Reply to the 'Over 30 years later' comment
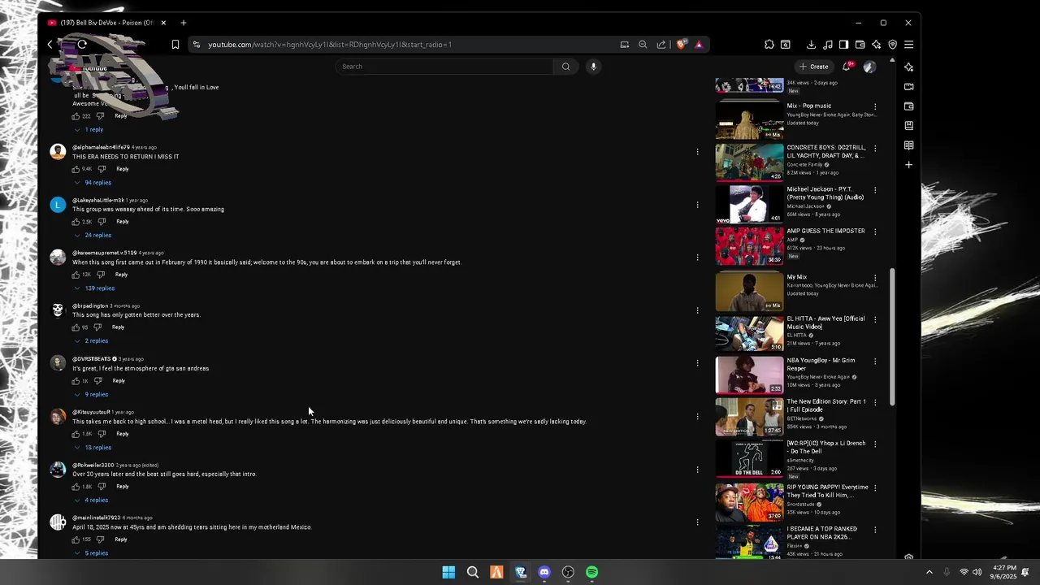This screenshot has width=1040, height=585. tap(122, 487)
